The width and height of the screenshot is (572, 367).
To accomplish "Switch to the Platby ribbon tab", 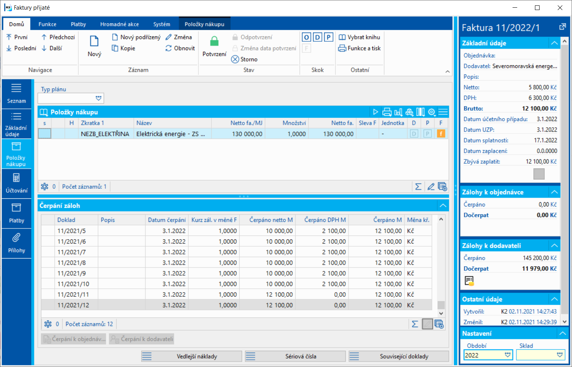I will click(78, 24).
